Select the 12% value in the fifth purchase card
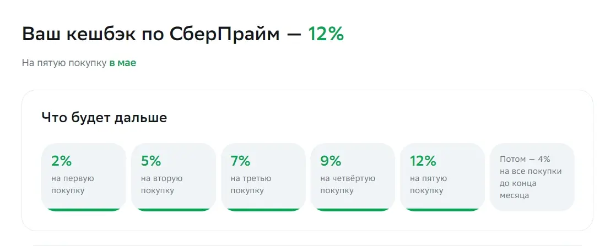The image size is (616, 246). 423,161
